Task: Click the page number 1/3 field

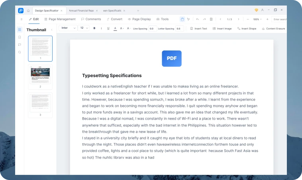Action: [x=229, y=19]
